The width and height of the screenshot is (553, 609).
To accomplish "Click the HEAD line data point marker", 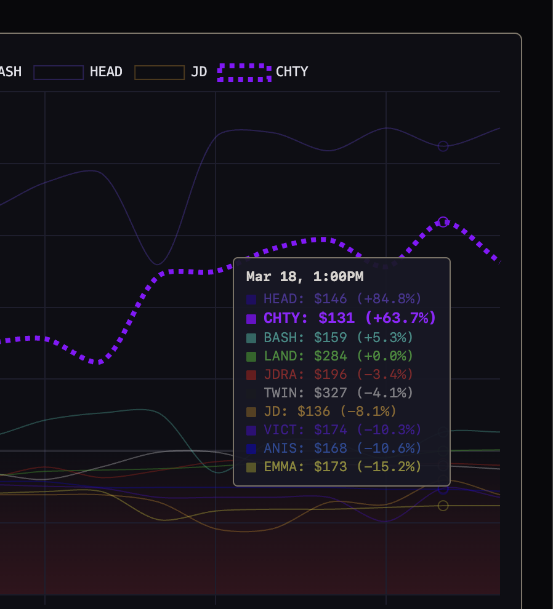I will pos(443,146).
